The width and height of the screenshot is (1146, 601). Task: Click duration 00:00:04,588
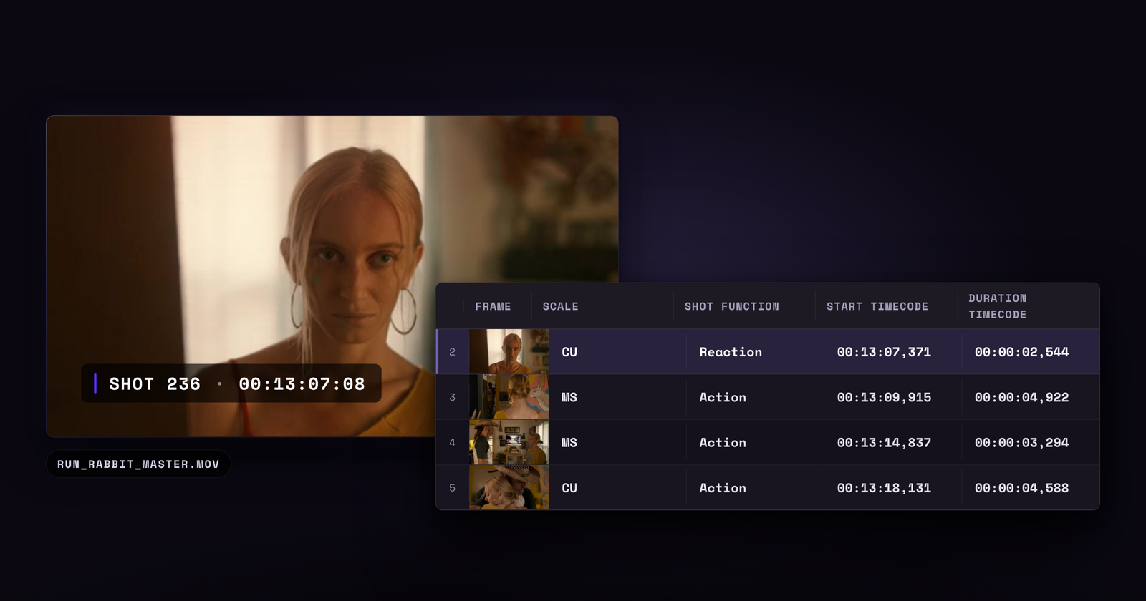1021,488
